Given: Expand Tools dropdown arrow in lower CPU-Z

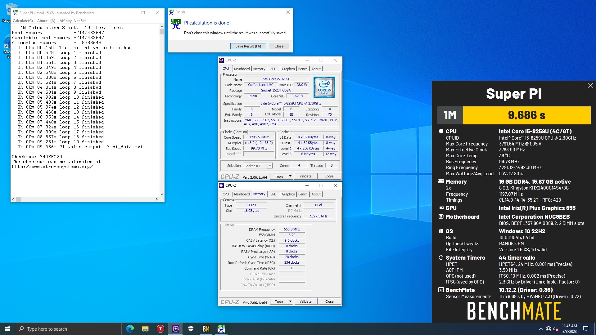Looking at the screenshot, I should click(x=290, y=301).
